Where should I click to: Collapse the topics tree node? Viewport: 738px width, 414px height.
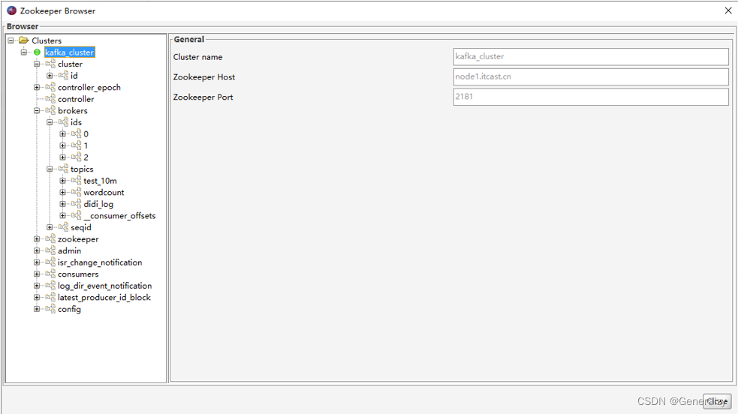coord(50,169)
